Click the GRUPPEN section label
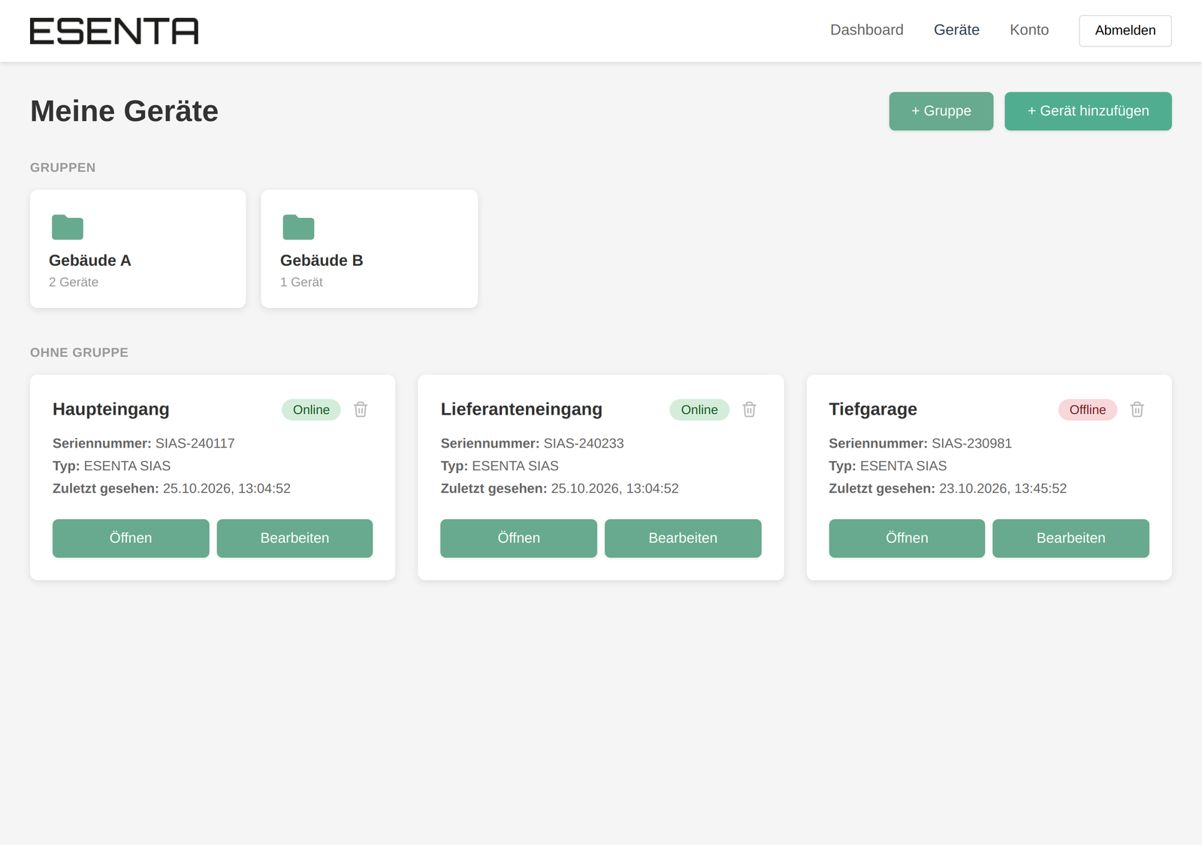The height and width of the screenshot is (845, 1202). coord(63,167)
